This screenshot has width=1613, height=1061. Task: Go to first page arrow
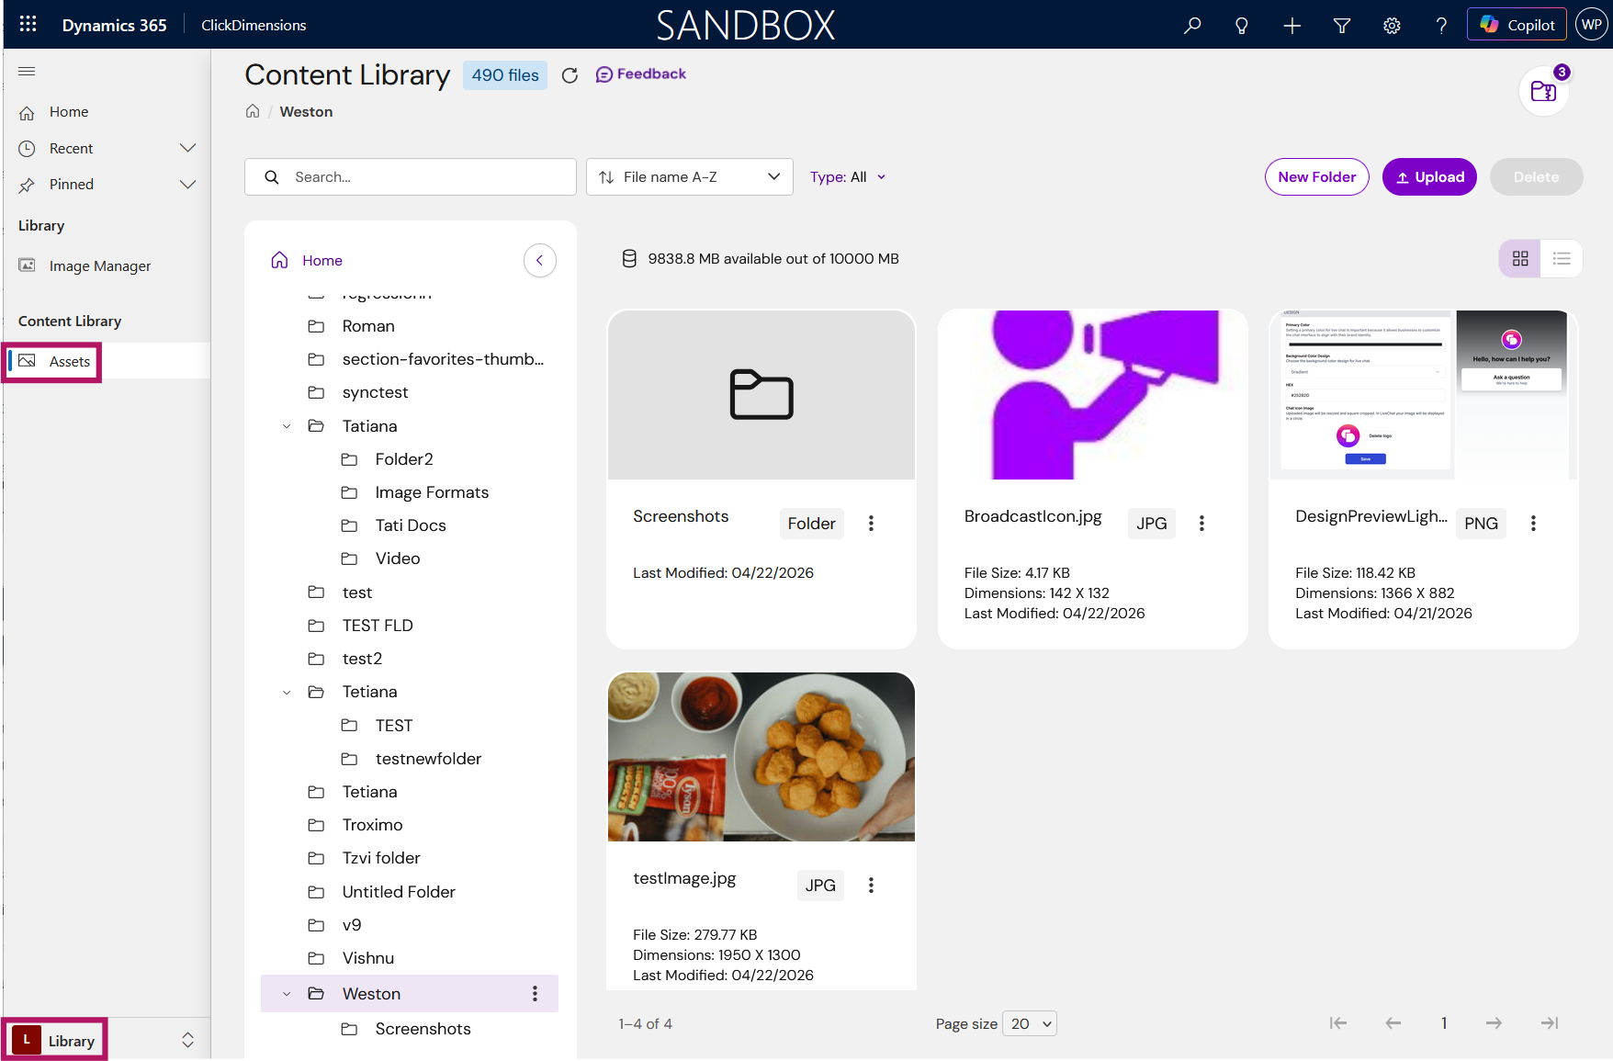[1338, 1022]
